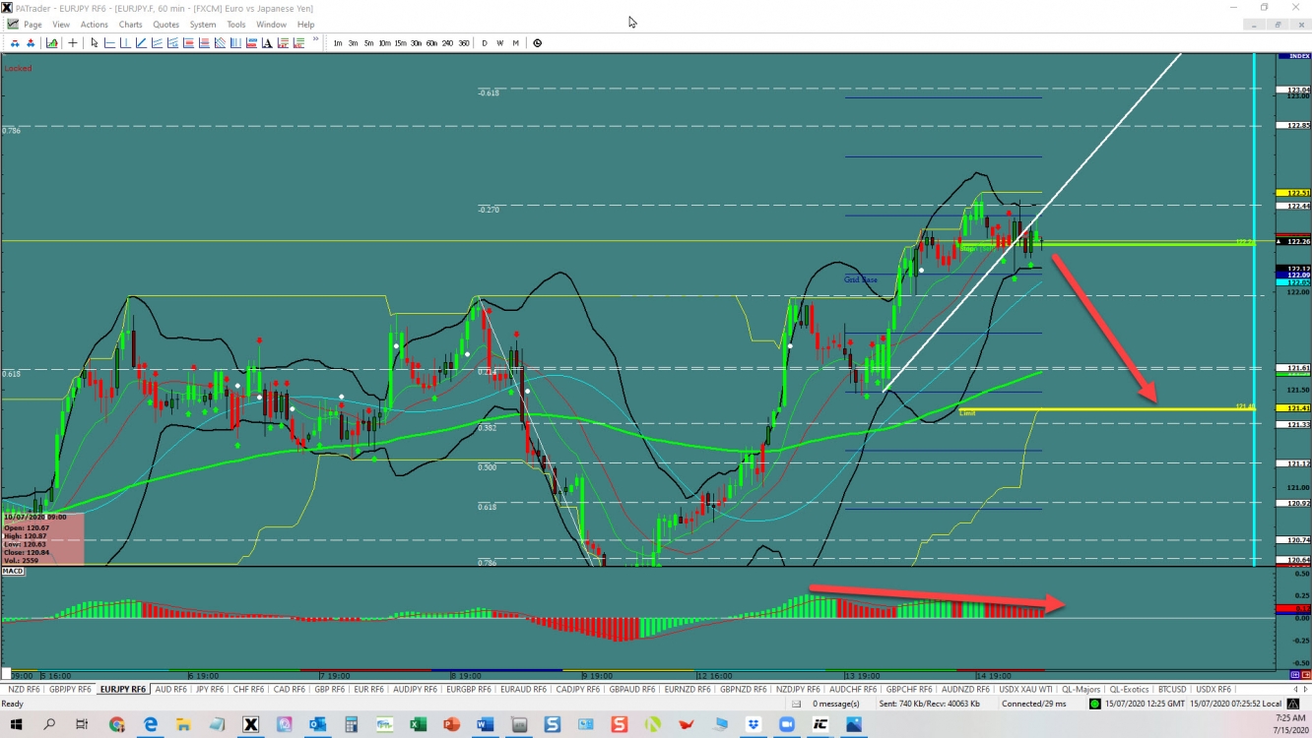Switch chart to 60m timeframe

(431, 43)
